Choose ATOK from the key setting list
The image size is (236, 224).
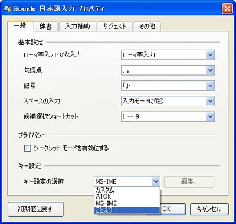(127, 197)
